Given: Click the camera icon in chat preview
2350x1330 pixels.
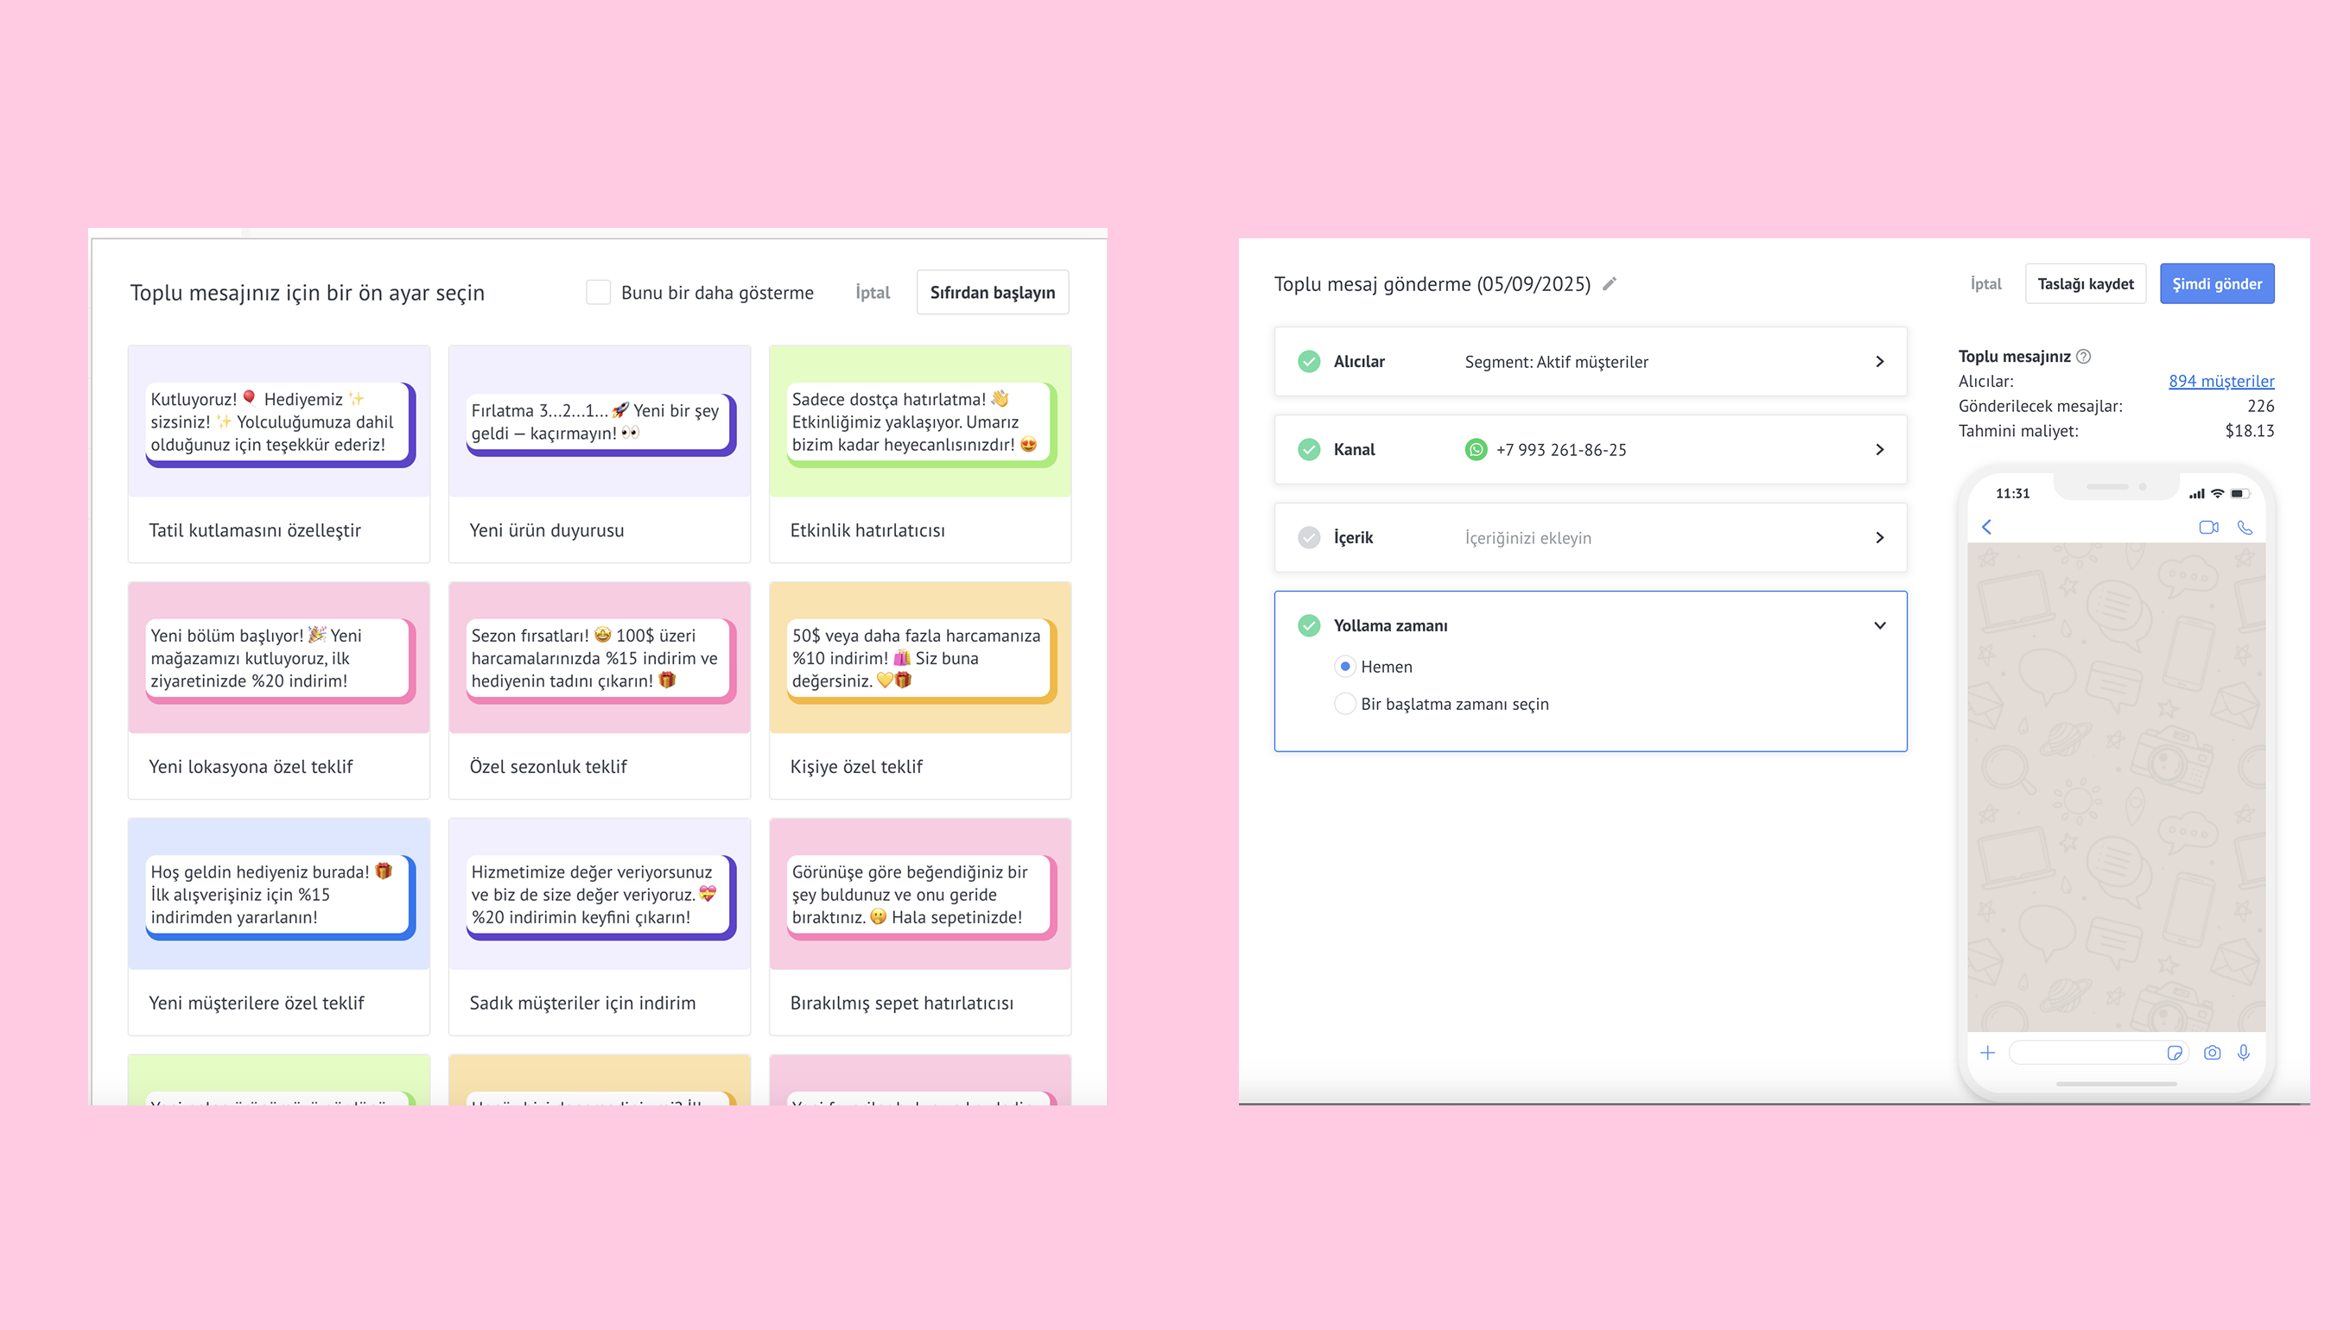Looking at the screenshot, I should tap(2212, 1054).
